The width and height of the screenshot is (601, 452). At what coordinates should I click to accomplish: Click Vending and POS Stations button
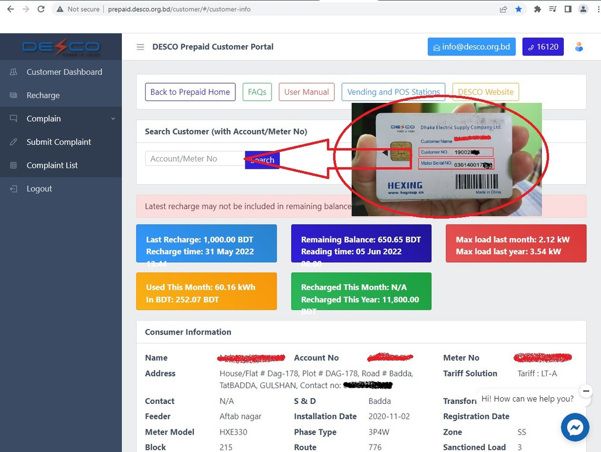(393, 92)
